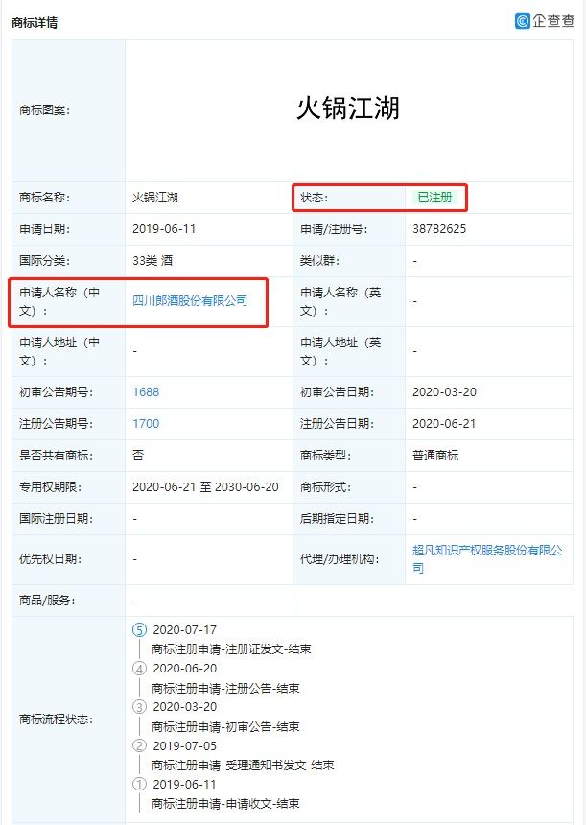This screenshot has width=586, height=825.
Task: Select timeline step 1 circle icon
Action: [139, 784]
